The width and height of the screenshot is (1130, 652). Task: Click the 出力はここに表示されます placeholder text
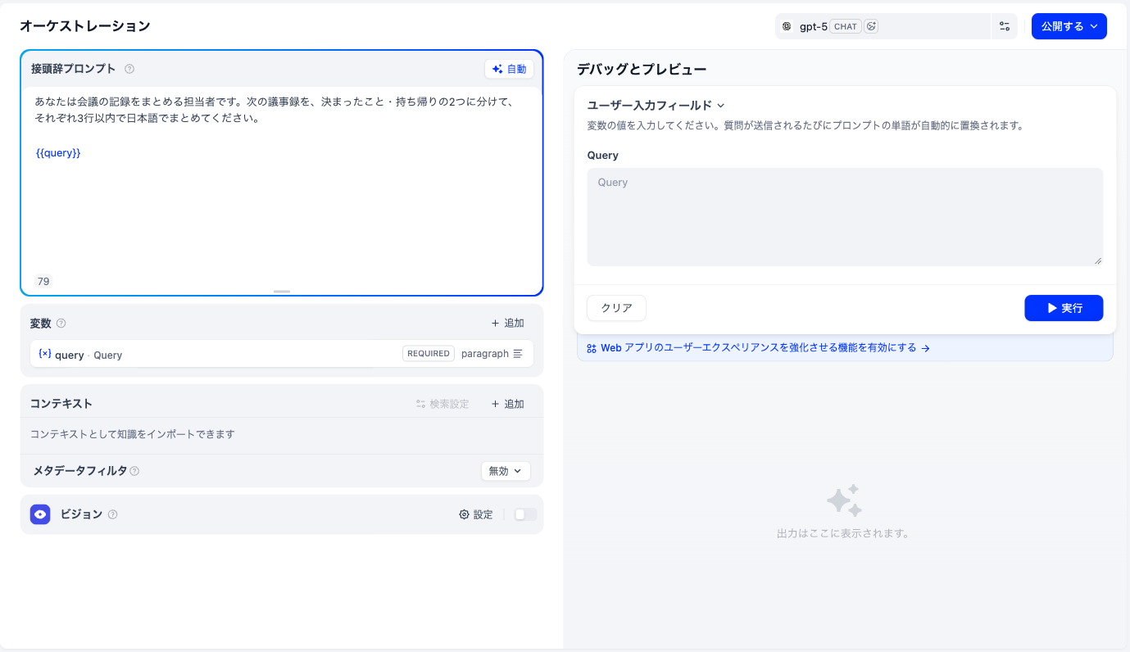pyautogui.click(x=843, y=533)
